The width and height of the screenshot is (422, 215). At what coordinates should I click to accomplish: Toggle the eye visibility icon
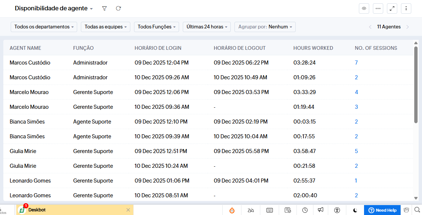(364, 8)
